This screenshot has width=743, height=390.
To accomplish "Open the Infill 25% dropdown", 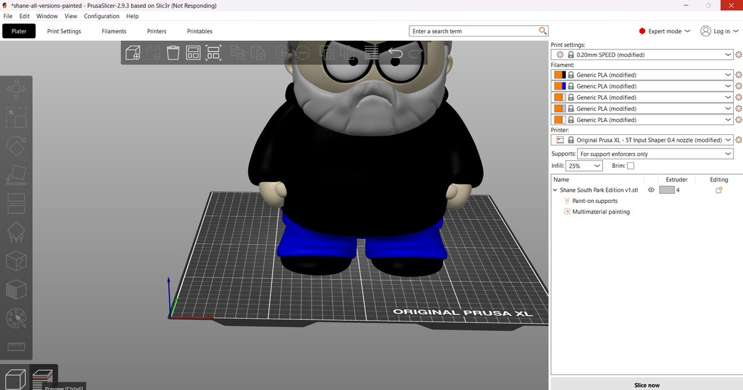I will coord(585,166).
